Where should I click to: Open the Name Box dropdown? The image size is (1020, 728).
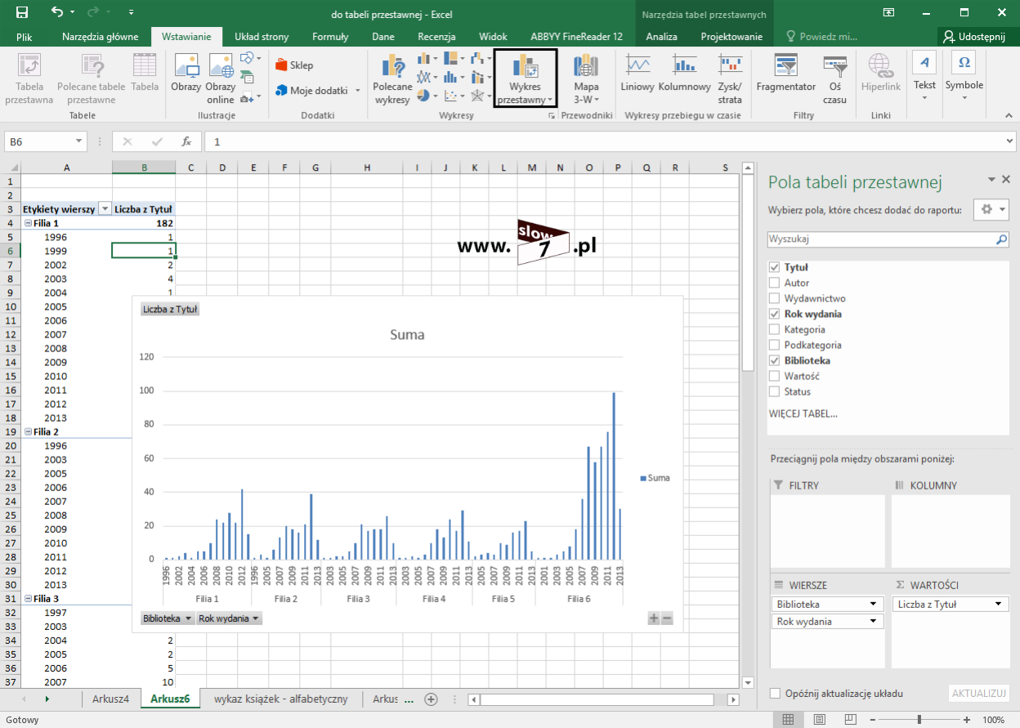click(79, 141)
